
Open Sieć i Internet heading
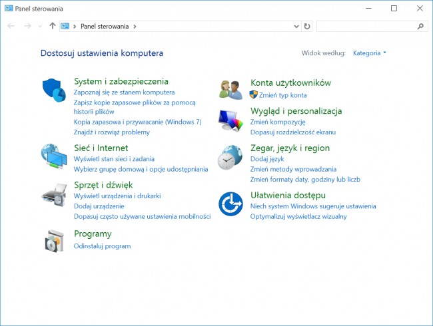[101, 148]
